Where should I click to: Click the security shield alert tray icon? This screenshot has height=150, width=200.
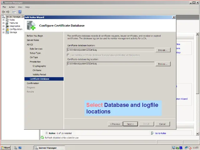(x=190, y=148)
